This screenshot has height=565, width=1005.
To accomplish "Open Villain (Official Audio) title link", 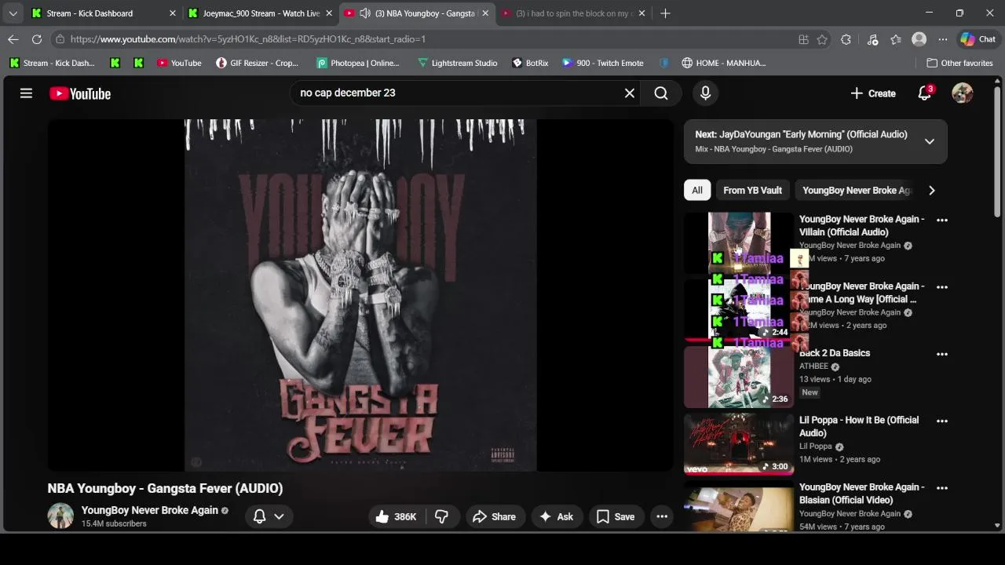I will point(861,225).
